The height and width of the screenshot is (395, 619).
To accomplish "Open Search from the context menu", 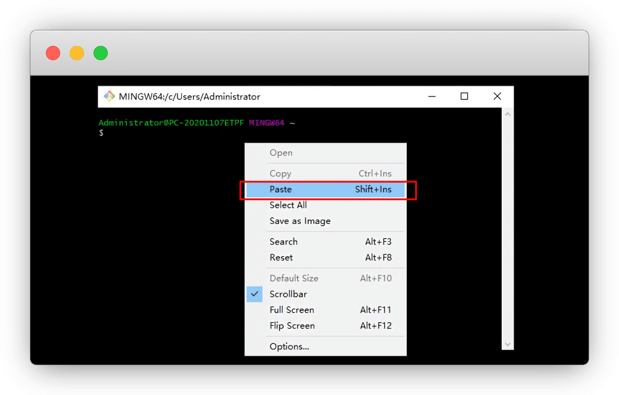I will tap(284, 242).
